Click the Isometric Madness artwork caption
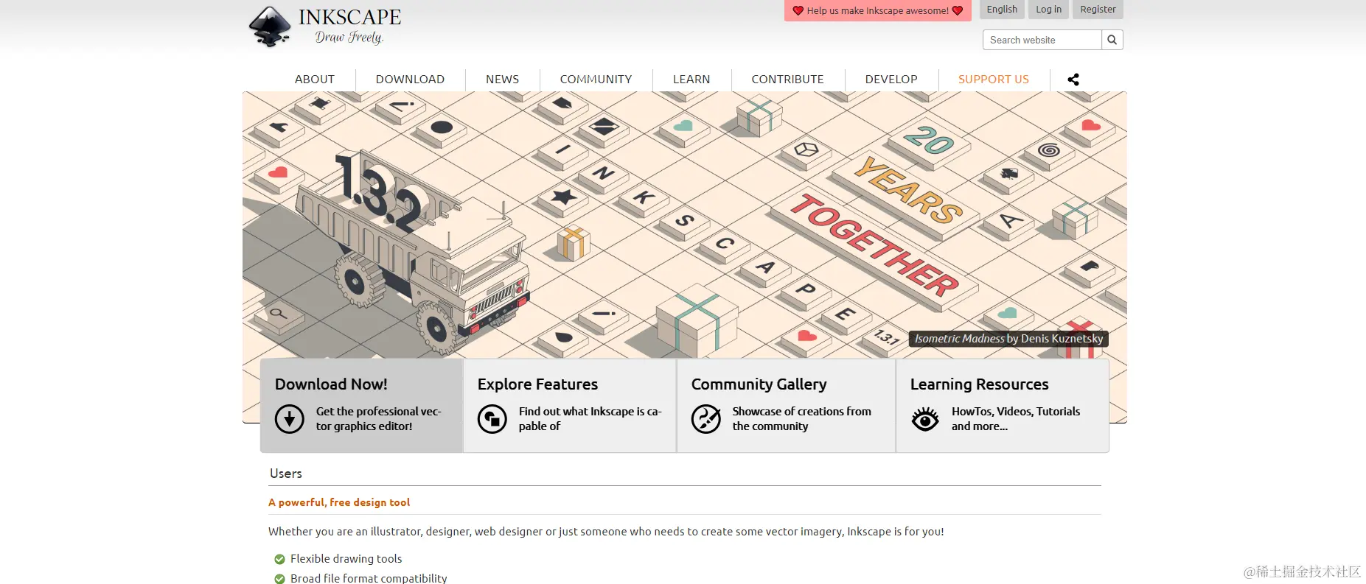 (x=1008, y=339)
